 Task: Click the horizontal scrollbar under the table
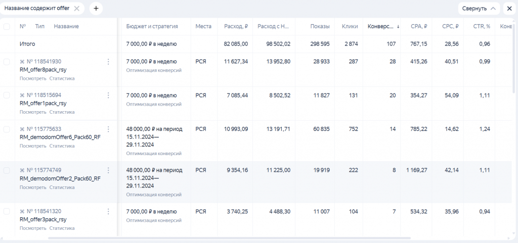[x=229, y=238]
